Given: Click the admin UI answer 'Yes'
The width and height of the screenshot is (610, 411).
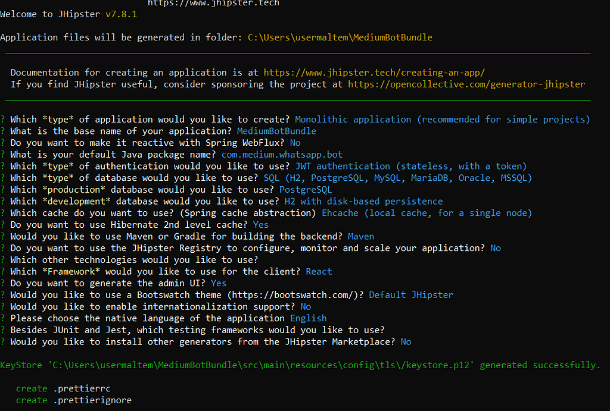Looking at the screenshot, I should click(218, 283).
